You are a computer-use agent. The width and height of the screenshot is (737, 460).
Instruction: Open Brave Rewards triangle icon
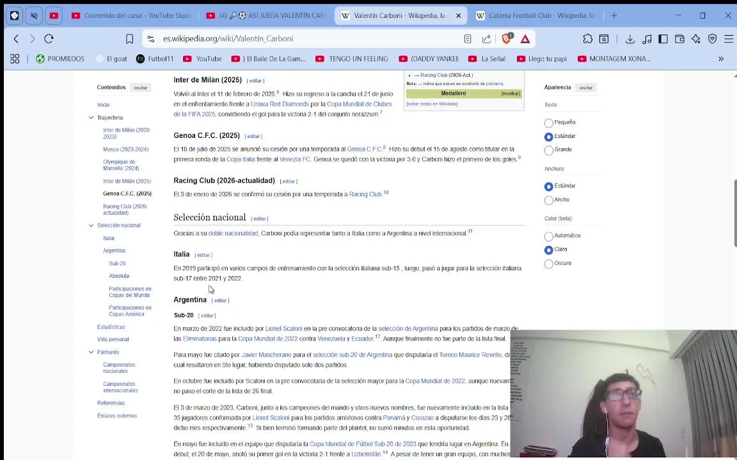point(525,39)
